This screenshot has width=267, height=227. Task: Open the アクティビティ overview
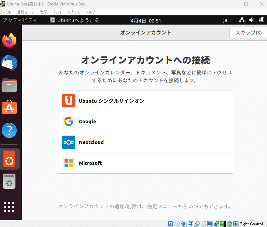point(20,20)
